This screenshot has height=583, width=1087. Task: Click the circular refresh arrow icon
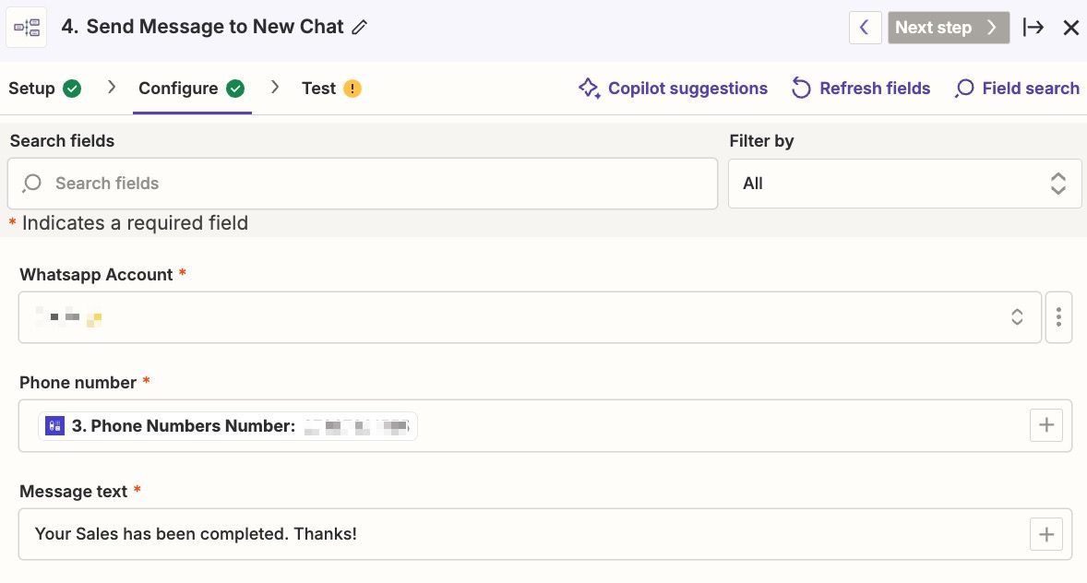click(x=801, y=88)
